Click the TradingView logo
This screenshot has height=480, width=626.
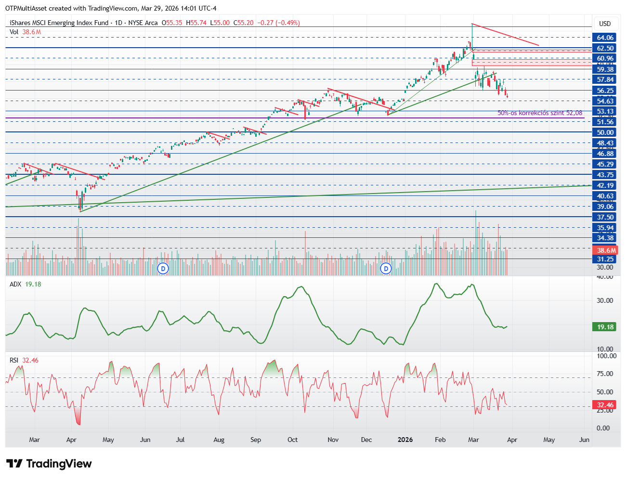(x=49, y=464)
